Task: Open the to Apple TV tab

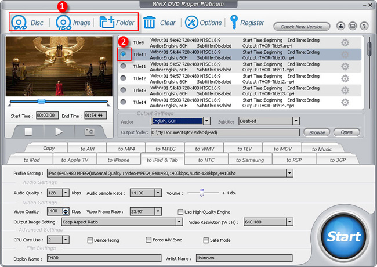Action: pos(75,160)
